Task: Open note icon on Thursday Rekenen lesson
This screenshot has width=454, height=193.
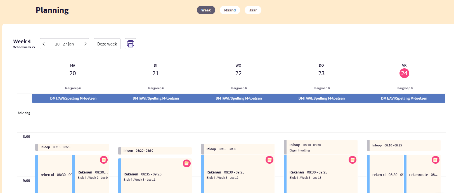Action: 353,160
